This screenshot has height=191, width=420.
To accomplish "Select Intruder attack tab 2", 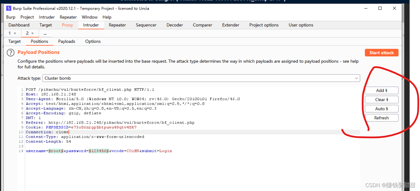I will [x=27, y=33].
